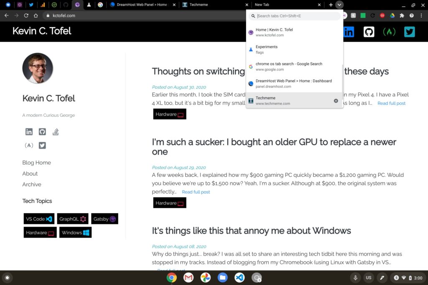Read full post about SIM card switching
Viewport: 428px width, 285px height.
pos(391,103)
